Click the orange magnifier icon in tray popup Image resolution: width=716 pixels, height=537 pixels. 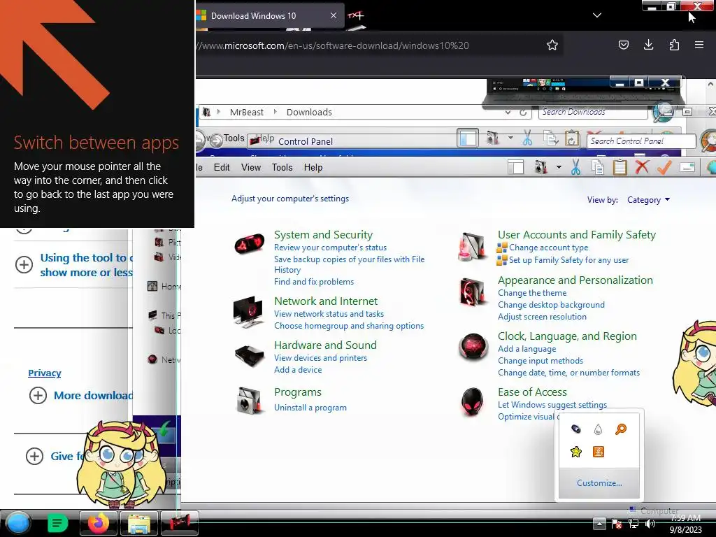[x=621, y=429]
